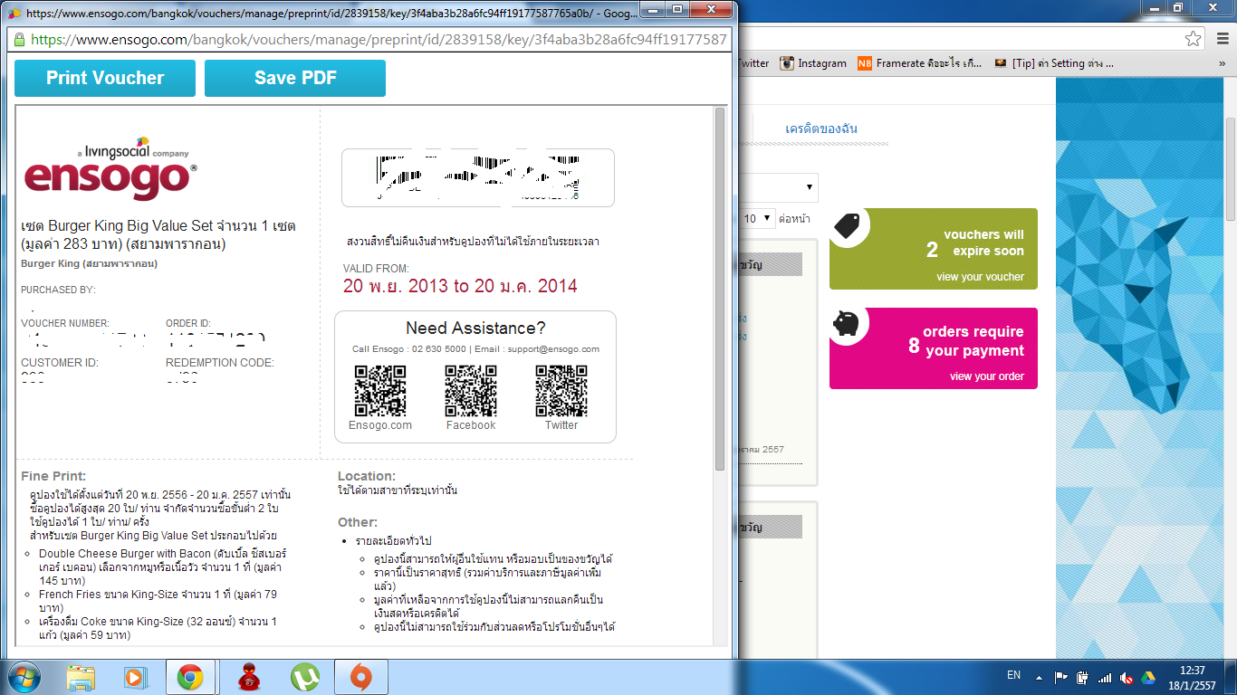Open the Framerate NB bookmark

point(920,63)
